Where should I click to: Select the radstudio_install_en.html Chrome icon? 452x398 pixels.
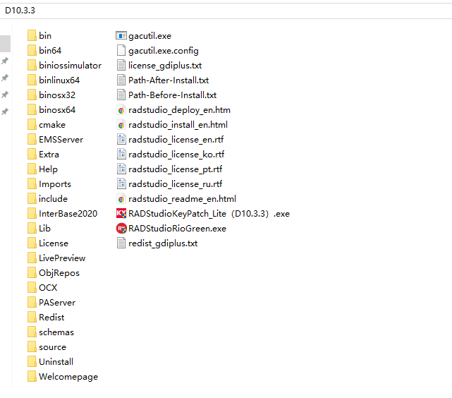[121, 125]
